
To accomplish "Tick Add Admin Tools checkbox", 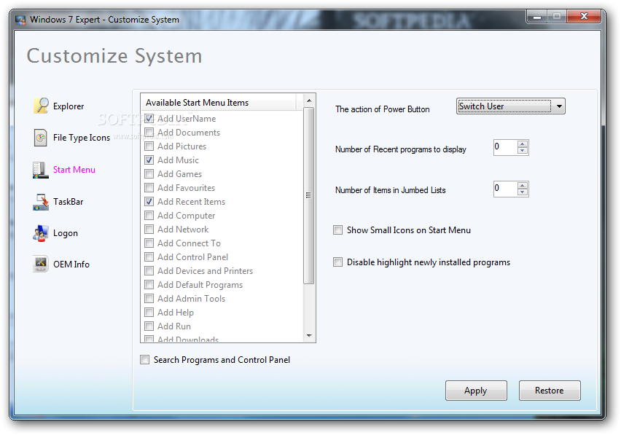I will pos(149,299).
